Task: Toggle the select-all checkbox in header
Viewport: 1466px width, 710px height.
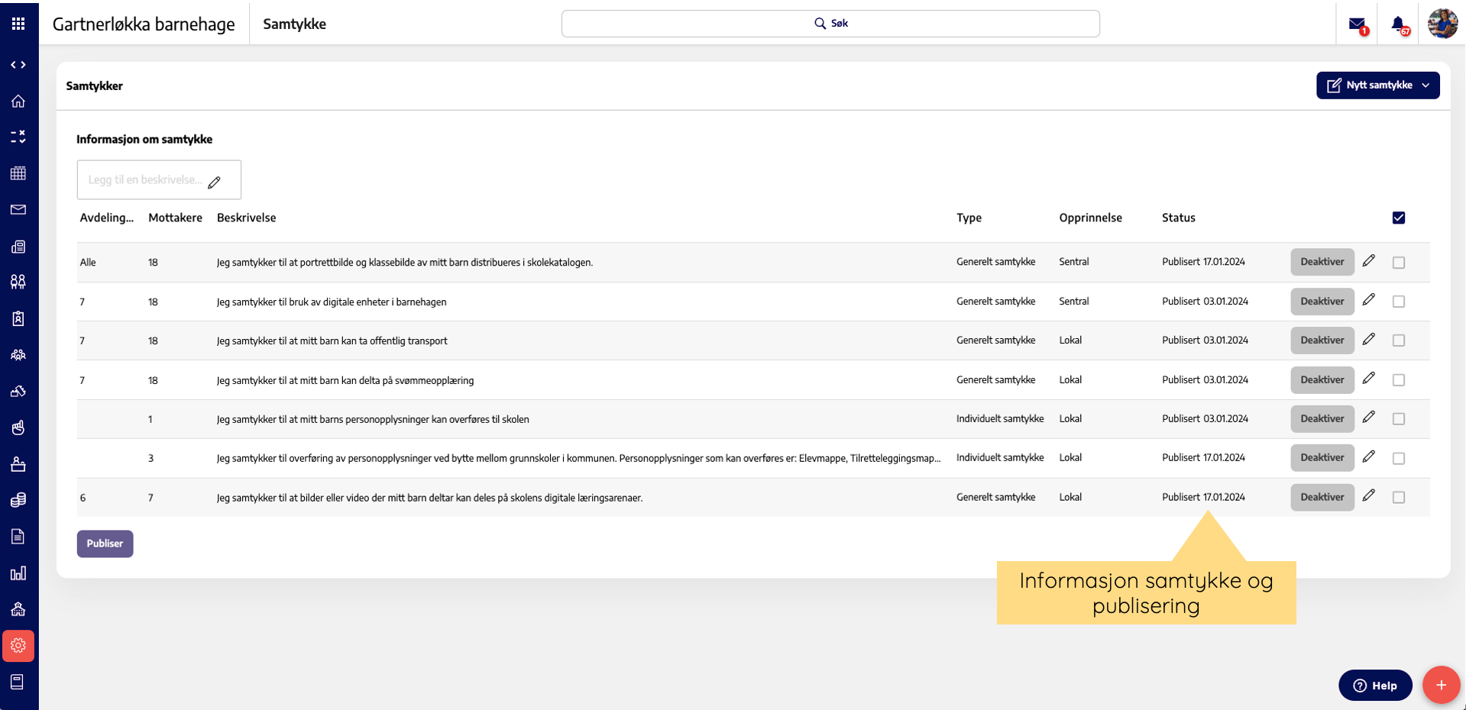Action: tap(1399, 218)
